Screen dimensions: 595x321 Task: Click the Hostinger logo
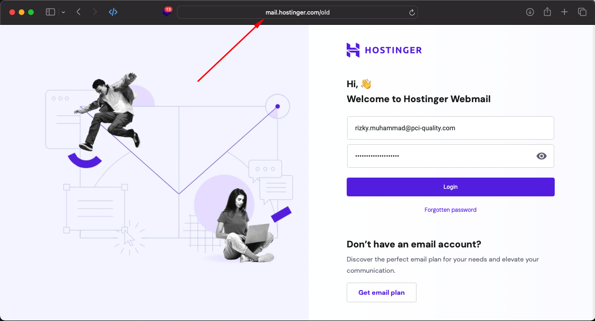coord(384,50)
